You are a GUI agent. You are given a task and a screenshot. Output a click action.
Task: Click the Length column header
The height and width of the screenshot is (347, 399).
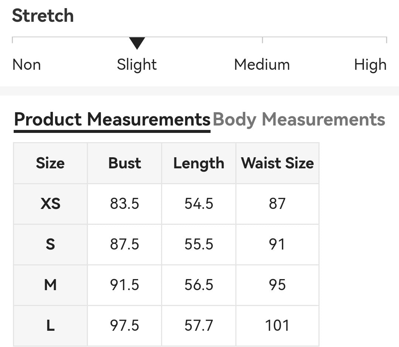point(199,163)
